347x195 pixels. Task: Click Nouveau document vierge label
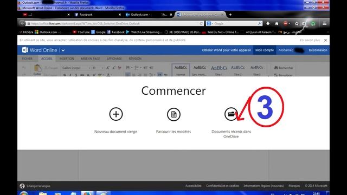click(x=115, y=132)
